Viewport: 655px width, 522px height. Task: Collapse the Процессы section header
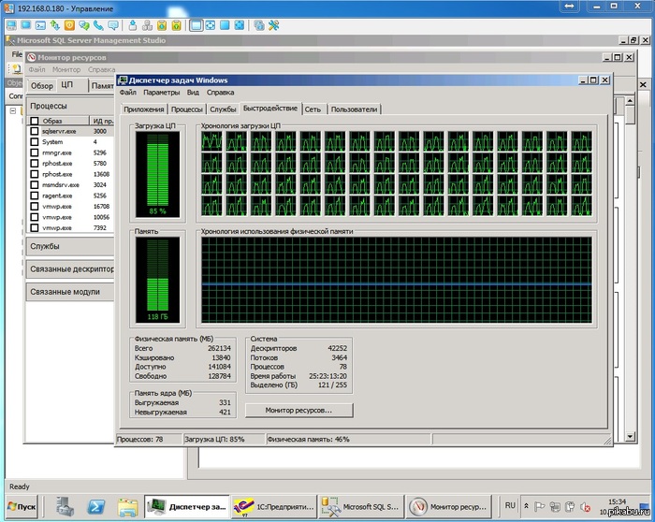pyautogui.click(x=70, y=106)
